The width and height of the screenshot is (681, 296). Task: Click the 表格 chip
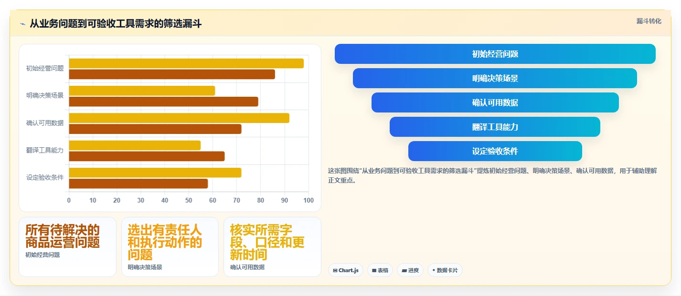[x=380, y=270]
